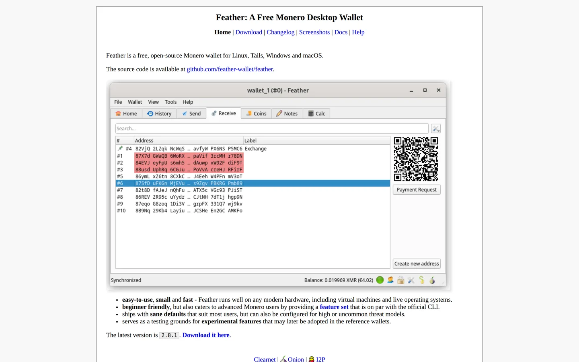Screen dimensions: 579x362
Task: Select address row #2 starting 84EVJ
Action: [253, 163]
